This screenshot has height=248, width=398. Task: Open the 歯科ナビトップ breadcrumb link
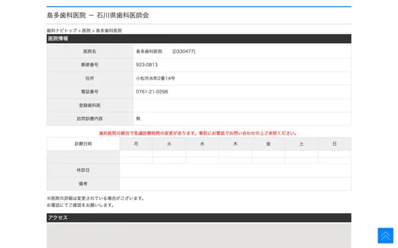pyautogui.click(x=62, y=30)
